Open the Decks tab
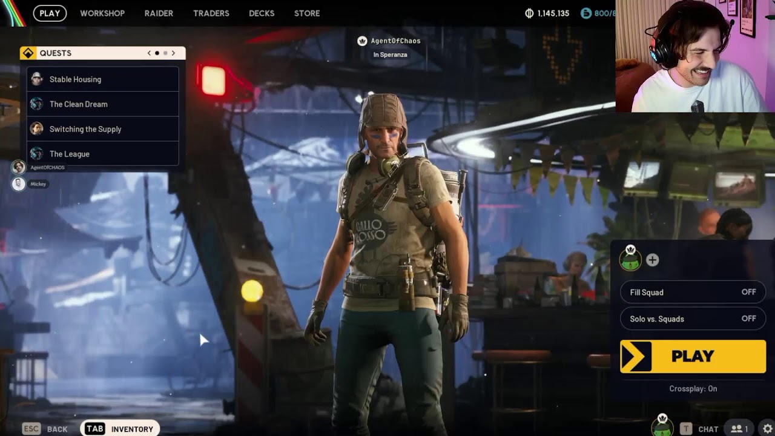The image size is (775, 436). point(262,13)
